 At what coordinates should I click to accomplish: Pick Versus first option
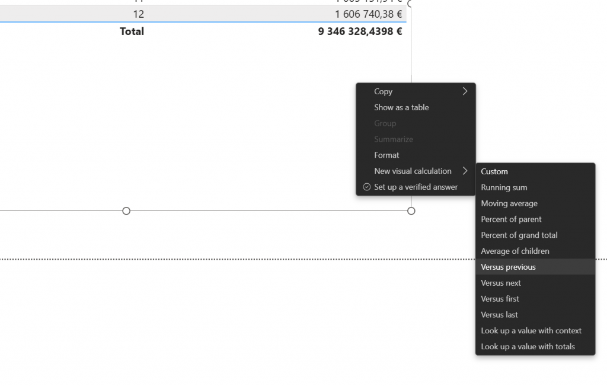point(500,299)
